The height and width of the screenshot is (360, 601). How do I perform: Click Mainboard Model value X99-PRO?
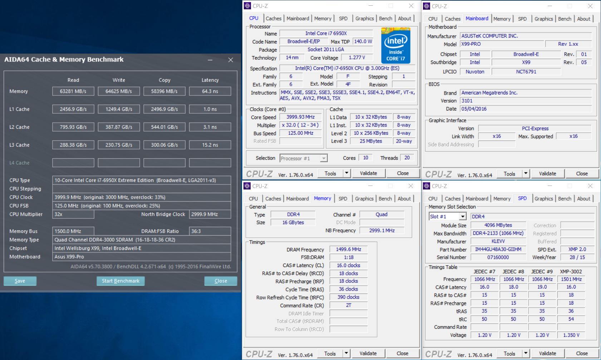[x=502, y=44]
